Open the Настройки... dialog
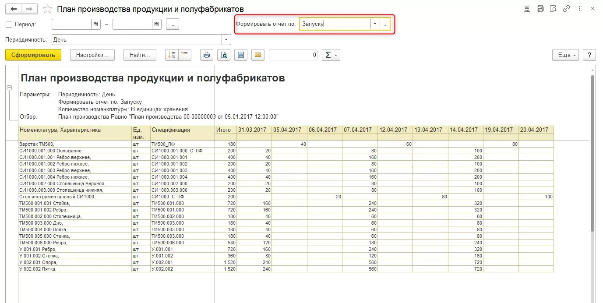Image resolution: width=603 pixels, height=303 pixels. (92, 55)
